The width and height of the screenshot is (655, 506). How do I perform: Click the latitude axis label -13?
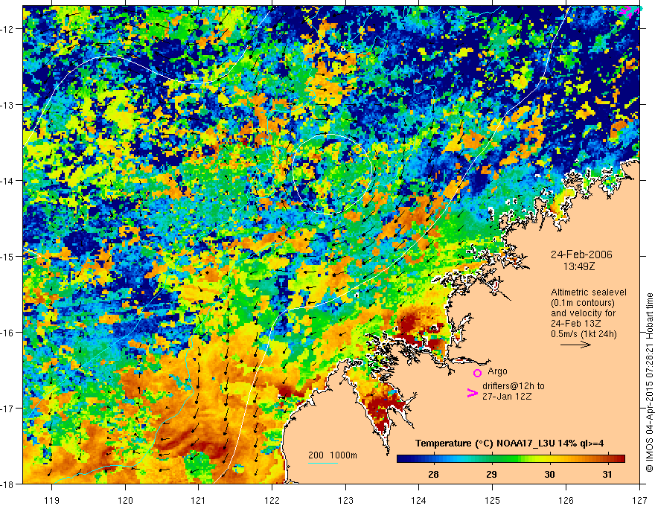[7, 105]
